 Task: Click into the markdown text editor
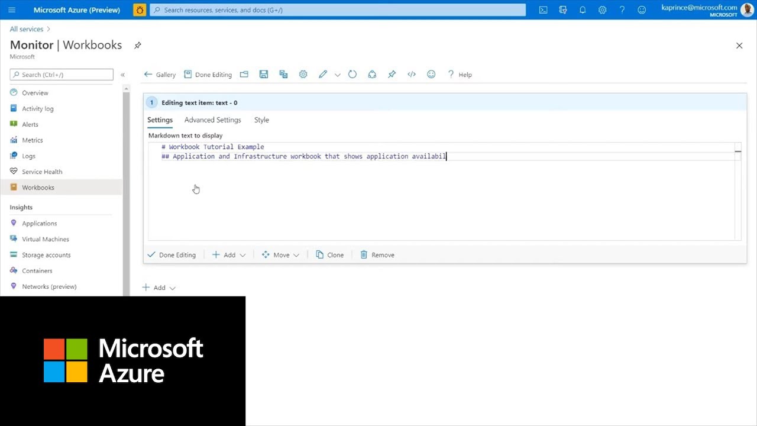click(444, 191)
